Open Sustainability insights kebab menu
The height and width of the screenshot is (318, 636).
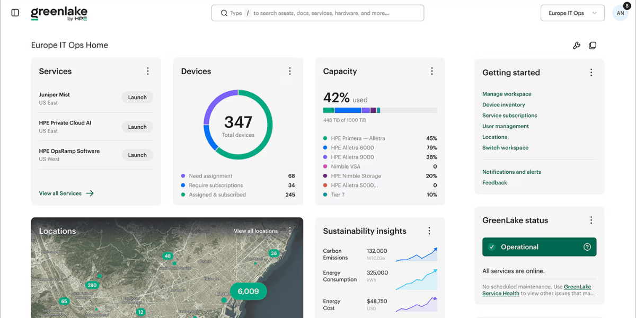pyautogui.click(x=429, y=231)
